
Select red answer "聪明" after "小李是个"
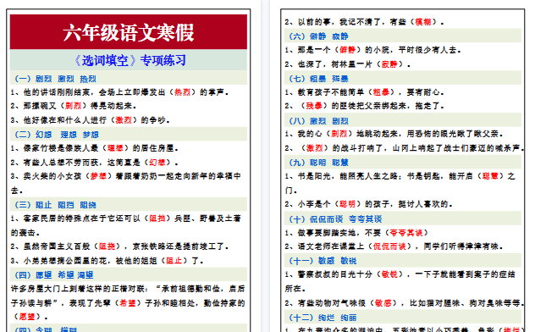point(348,204)
